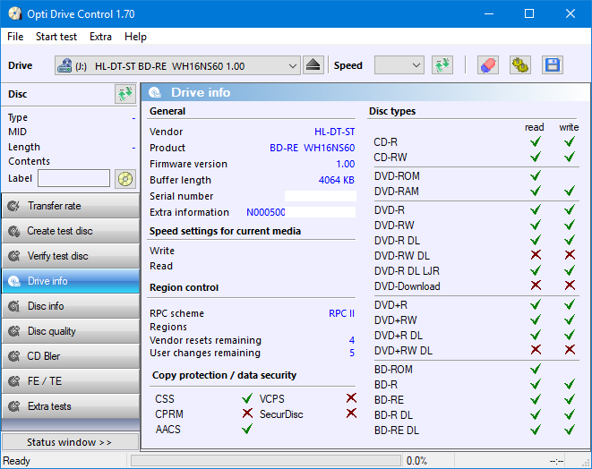Expand the Status window panel
This screenshot has width=592, height=469.
[70, 442]
